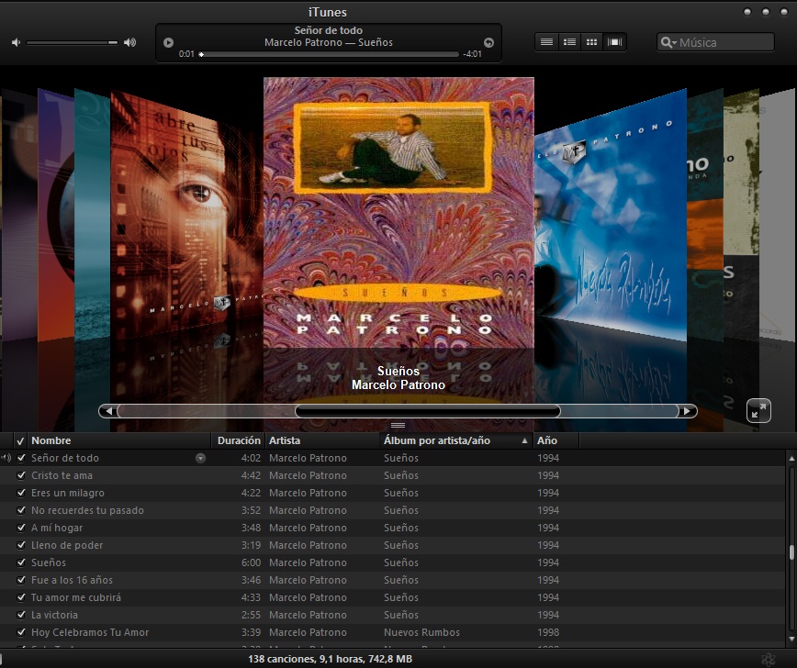797x668 pixels.
Task: Click Cover Flow scroll right arrow
Action: (x=688, y=411)
